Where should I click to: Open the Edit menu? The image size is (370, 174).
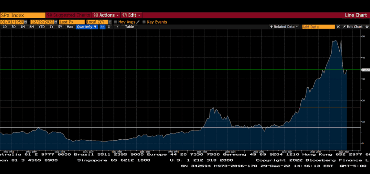coord(131,15)
